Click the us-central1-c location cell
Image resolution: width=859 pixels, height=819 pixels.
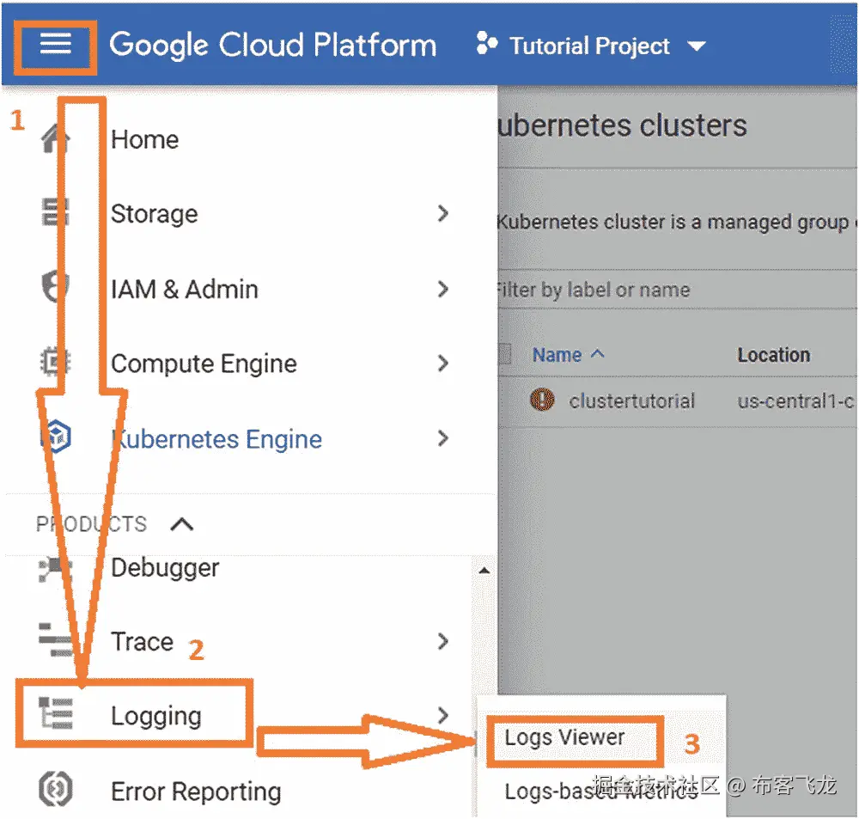795,401
